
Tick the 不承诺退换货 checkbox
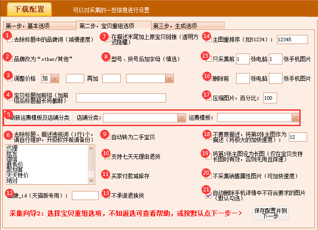pyautogui.click(x=107, y=196)
